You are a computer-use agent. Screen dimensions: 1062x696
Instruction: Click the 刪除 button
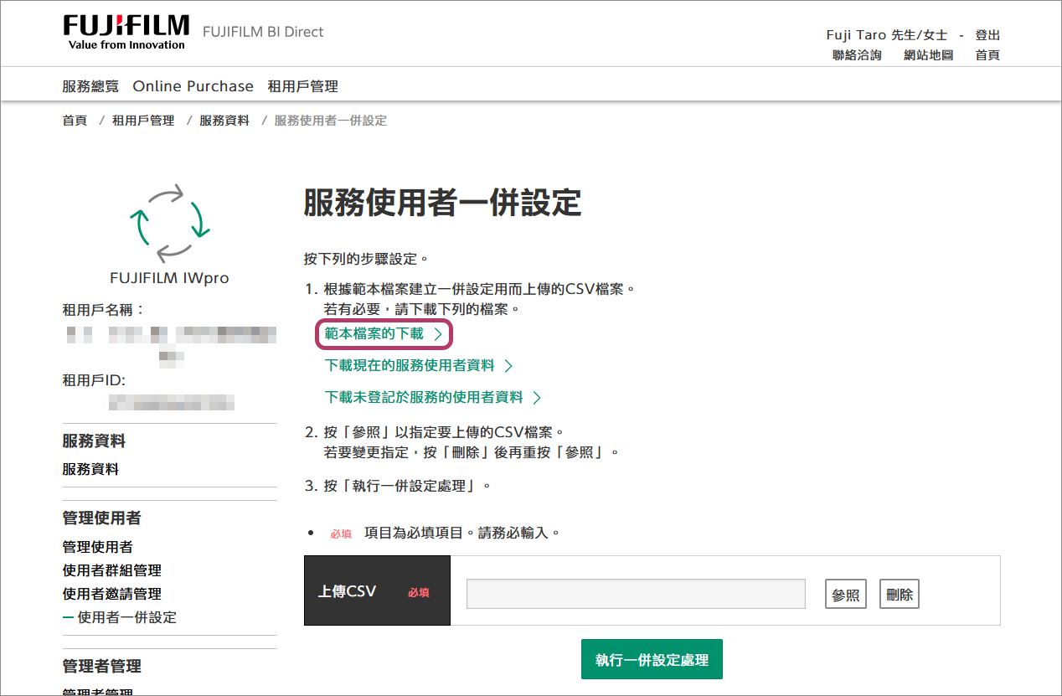point(900,594)
